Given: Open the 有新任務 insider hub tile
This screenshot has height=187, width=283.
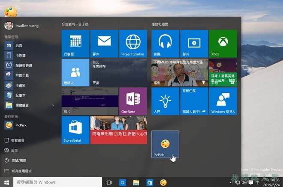Looking at the screenshot, I should tap(194, 101).
